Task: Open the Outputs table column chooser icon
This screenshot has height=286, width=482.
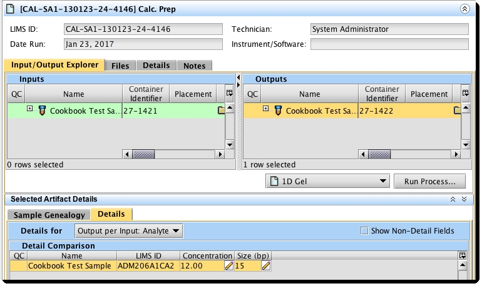Action: (x=465, y=94)
